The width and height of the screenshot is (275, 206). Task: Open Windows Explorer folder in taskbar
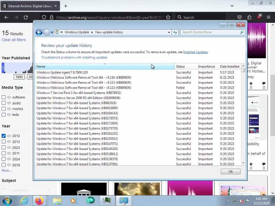pos(57,201)
